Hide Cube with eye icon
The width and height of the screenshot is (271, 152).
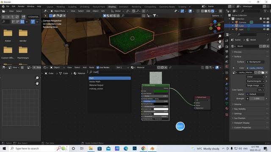click(264, 26)
